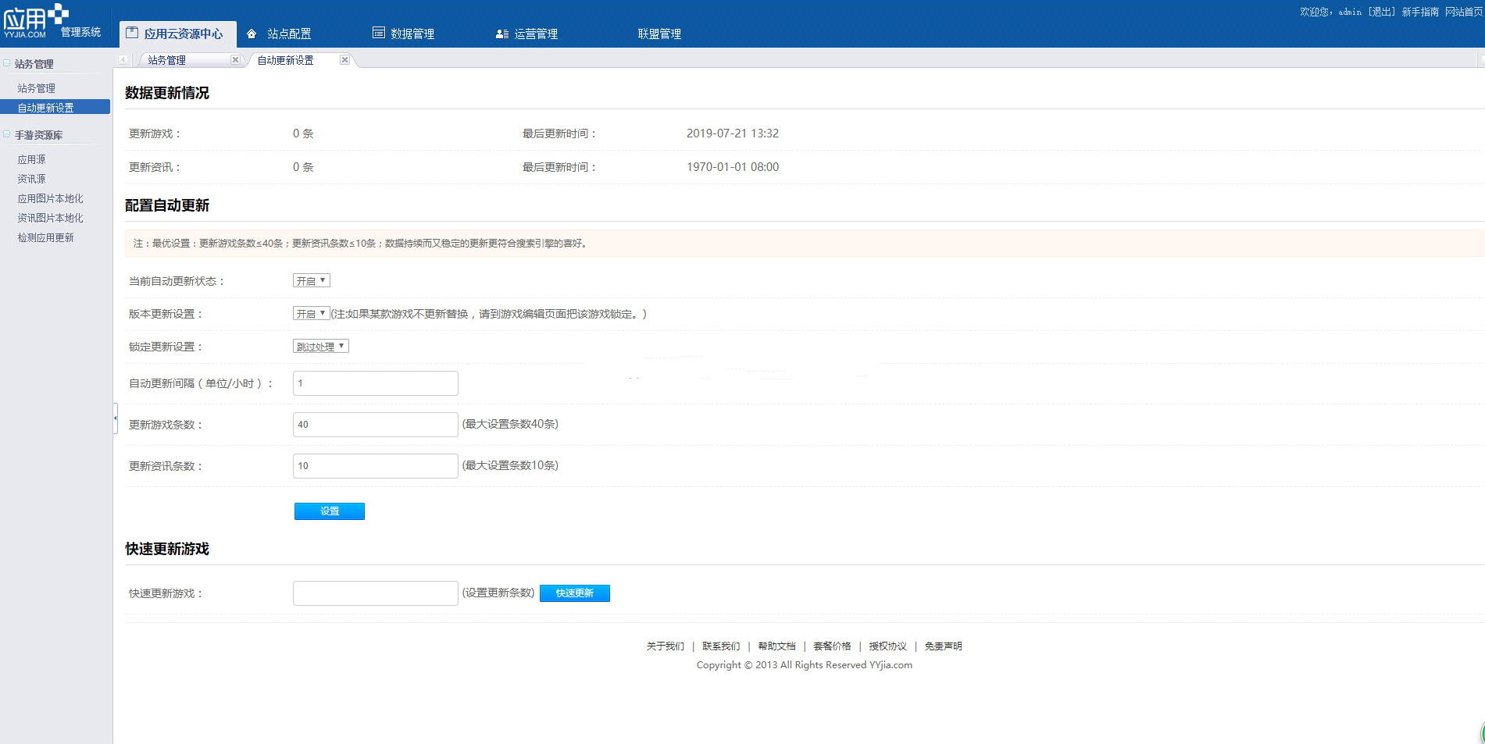Click the blue 设置 button

[x=329, y=511]
